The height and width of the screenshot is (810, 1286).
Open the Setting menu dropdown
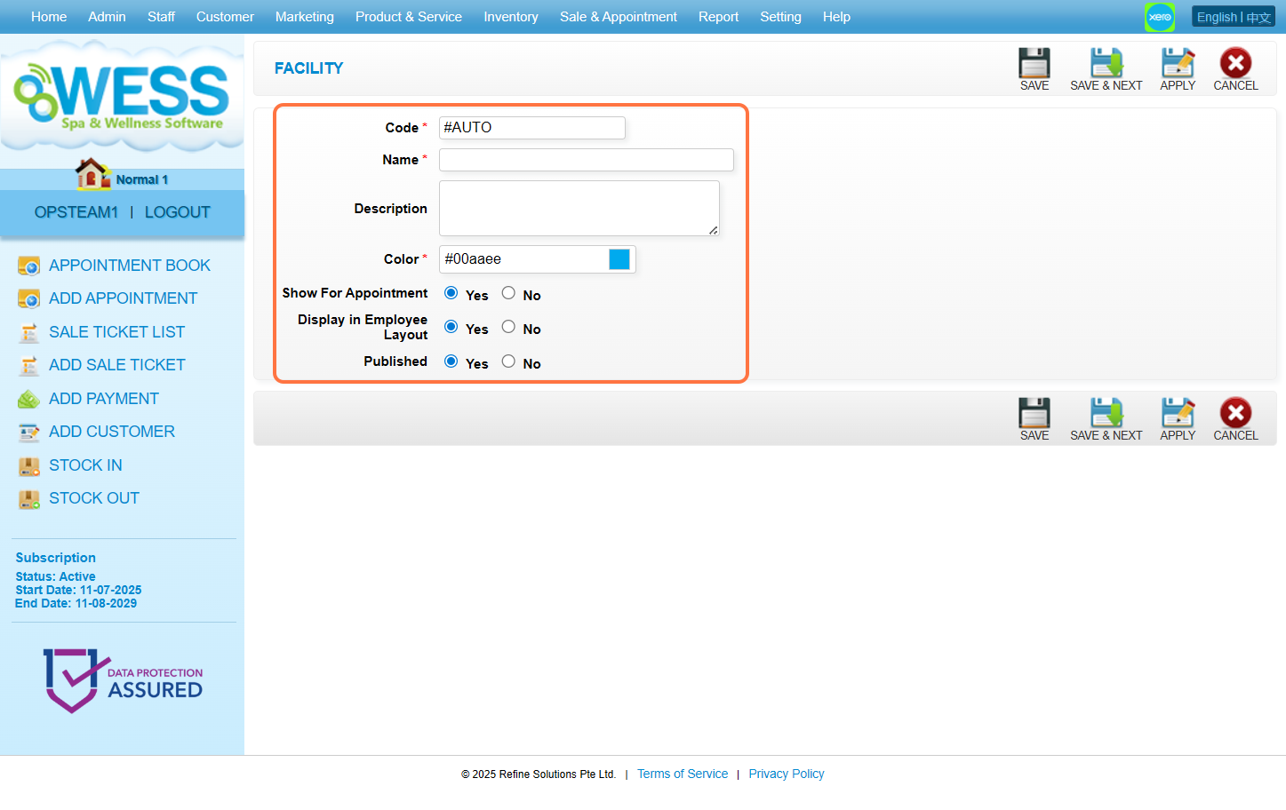coord(780,17)
